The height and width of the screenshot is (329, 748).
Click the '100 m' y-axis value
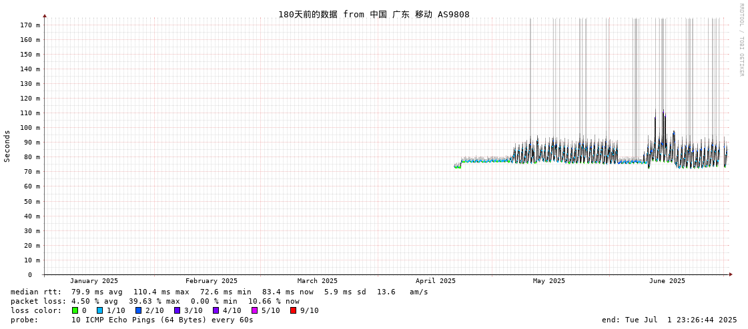tap(31, 128)
